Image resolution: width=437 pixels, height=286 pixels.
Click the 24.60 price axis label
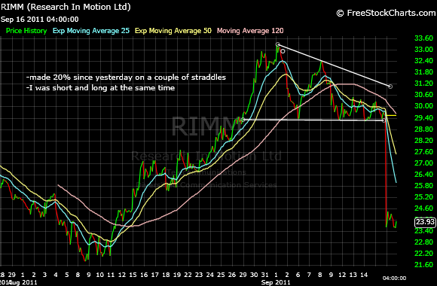click(423, 208)
